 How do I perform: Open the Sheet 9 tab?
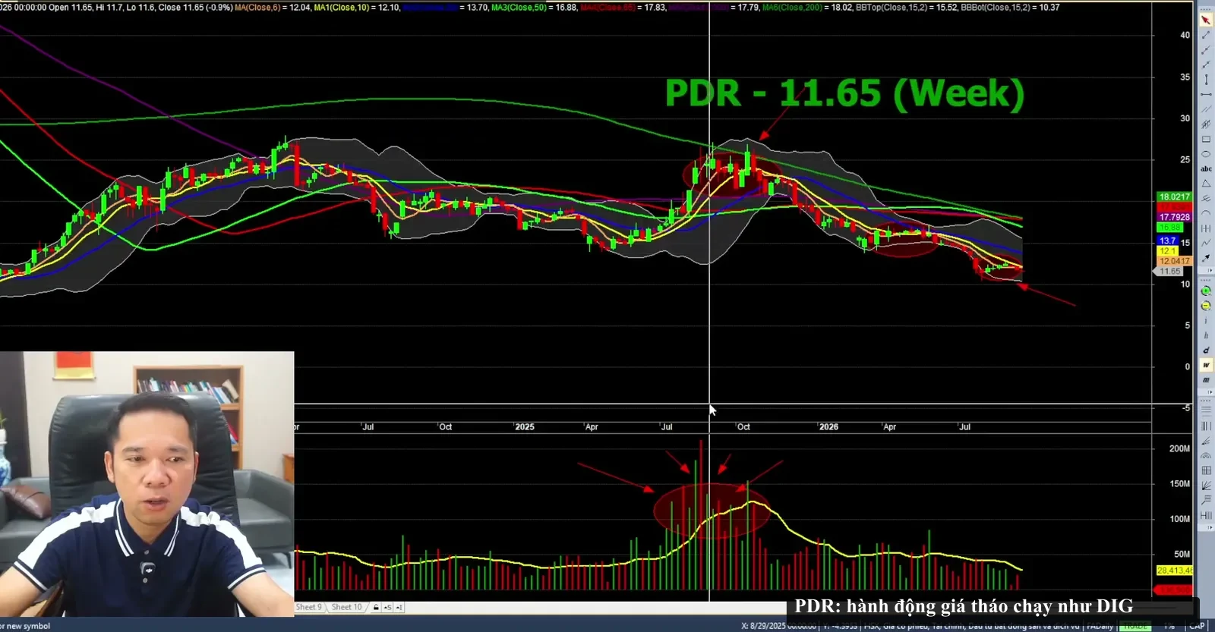pos(309,608)
